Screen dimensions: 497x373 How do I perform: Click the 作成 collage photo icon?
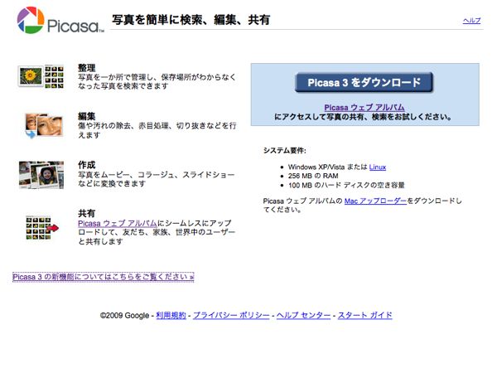[x=41, y=175]
